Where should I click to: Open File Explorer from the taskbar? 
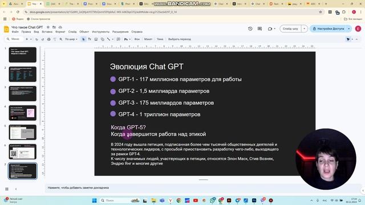tap(153, 200)
